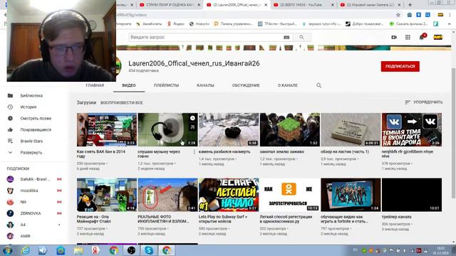Click ВОСПРОИЗВЕСТИ ВСЕ link
Screen dimensions: 456x256
(x=122, y=102)
